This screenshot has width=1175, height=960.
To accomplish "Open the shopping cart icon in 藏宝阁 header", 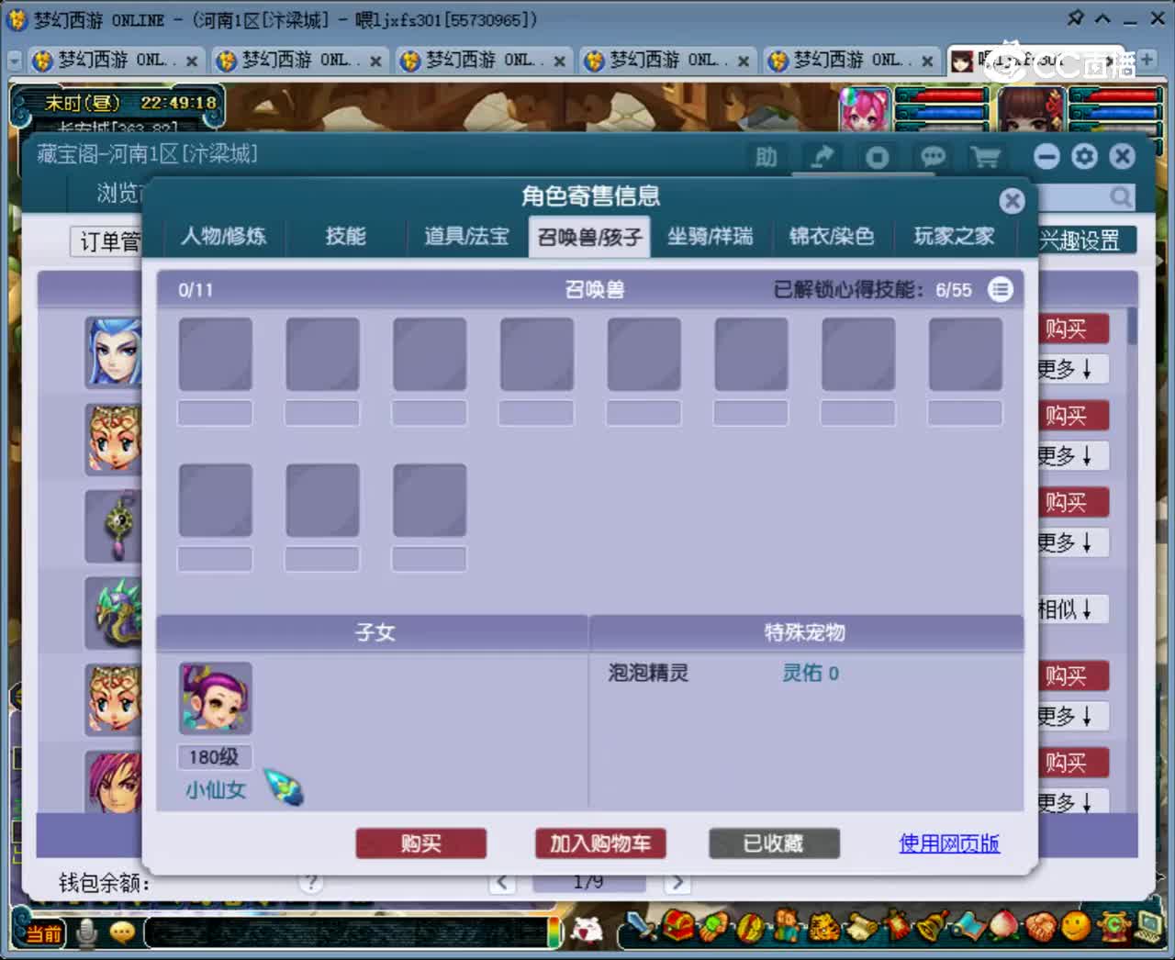I will [985, 157].
